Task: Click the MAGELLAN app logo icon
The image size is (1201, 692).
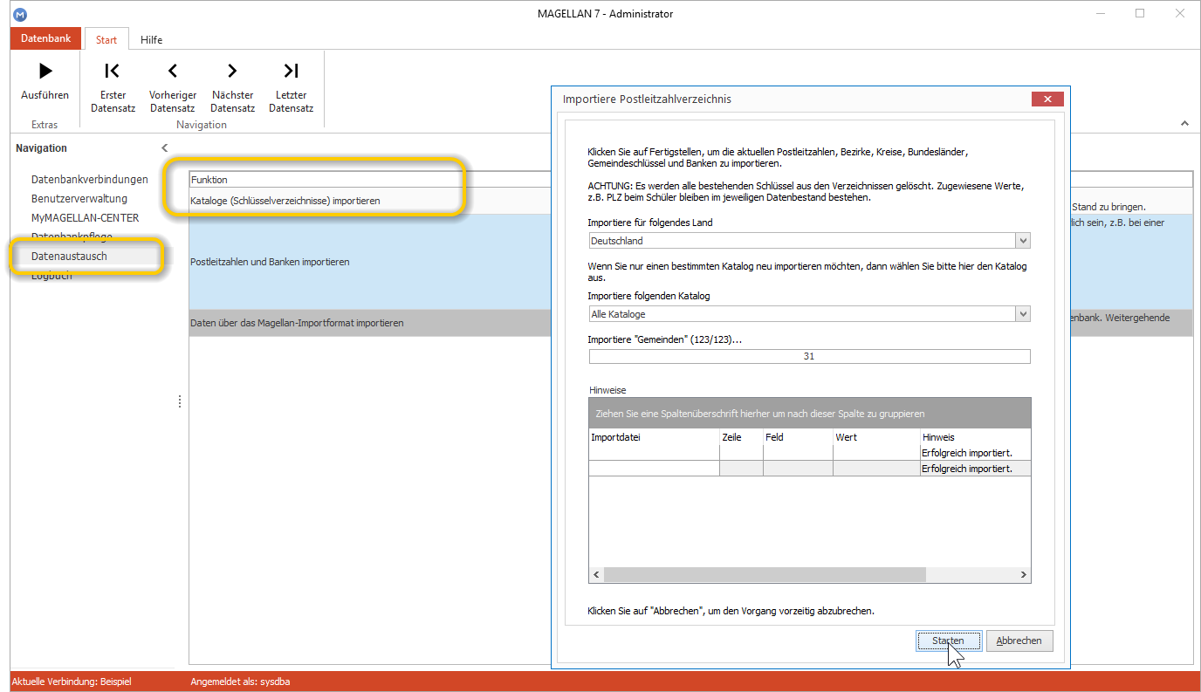Action: click(20, 14)
